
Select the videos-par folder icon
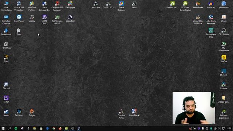click(x=224, y=99)
